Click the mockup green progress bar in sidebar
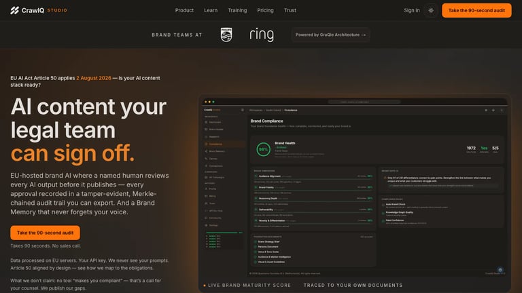The height and width of the screenshot is (293, 522). [222, 233]
